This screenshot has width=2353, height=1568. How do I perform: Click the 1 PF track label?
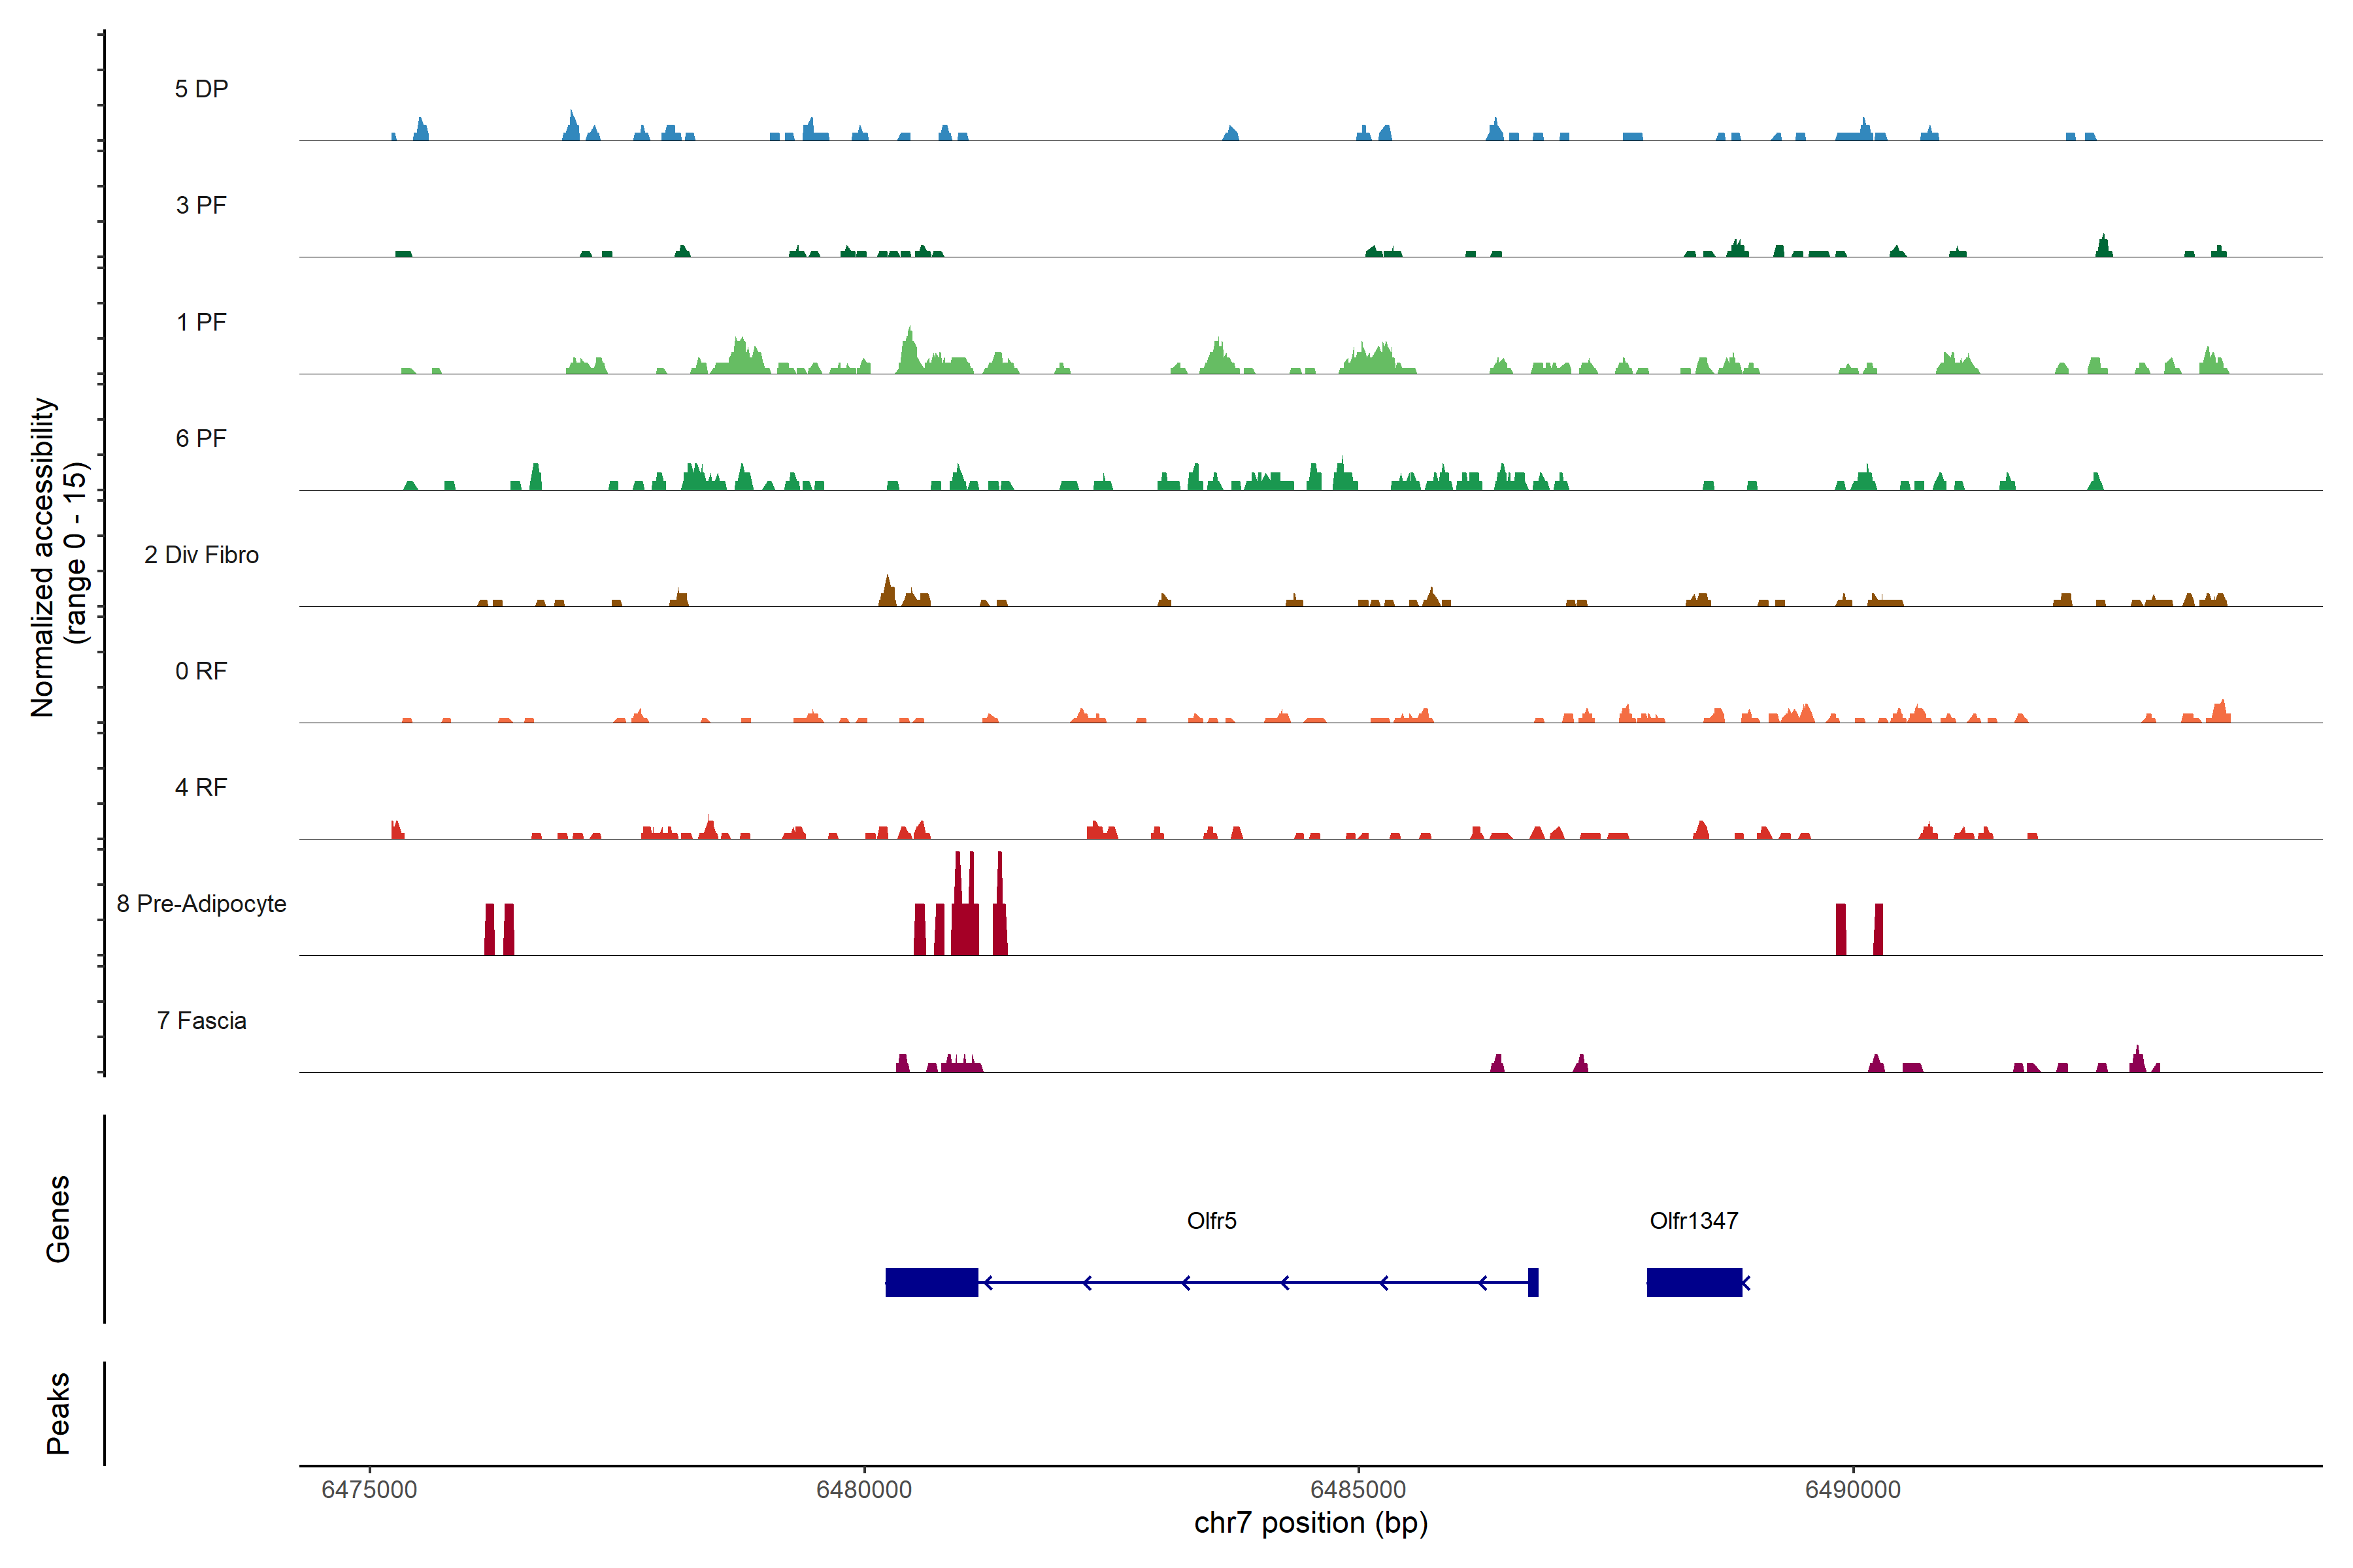[x=201, y=322]
